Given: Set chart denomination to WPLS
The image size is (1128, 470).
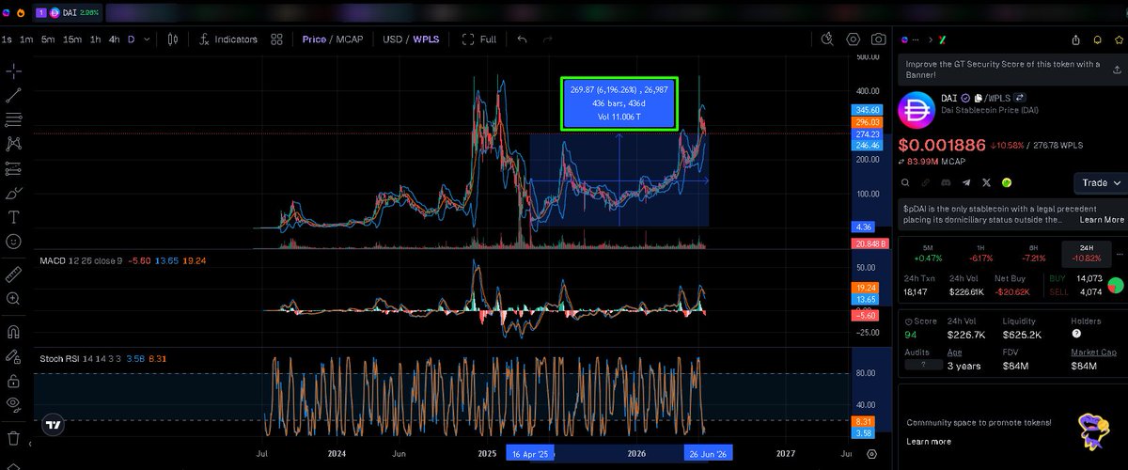Looking at the screenshot, I should coord(427,39).
